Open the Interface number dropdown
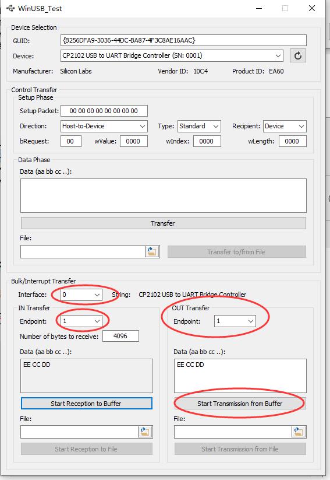 (81, 295)
